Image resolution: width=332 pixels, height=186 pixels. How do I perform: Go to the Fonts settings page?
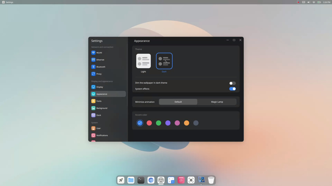coord(108,101)
